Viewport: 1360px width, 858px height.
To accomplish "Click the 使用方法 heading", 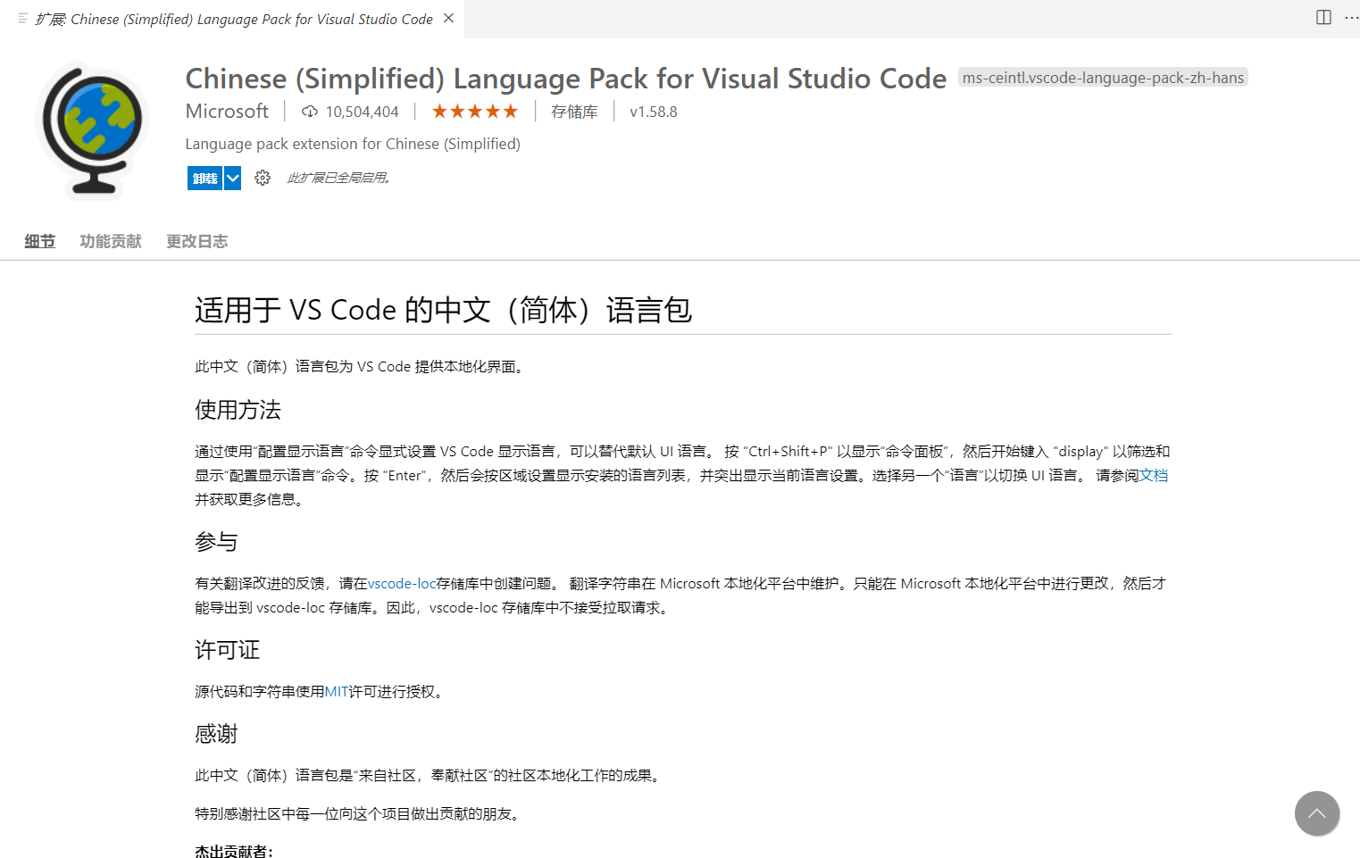I will click(x=238, y=410).
